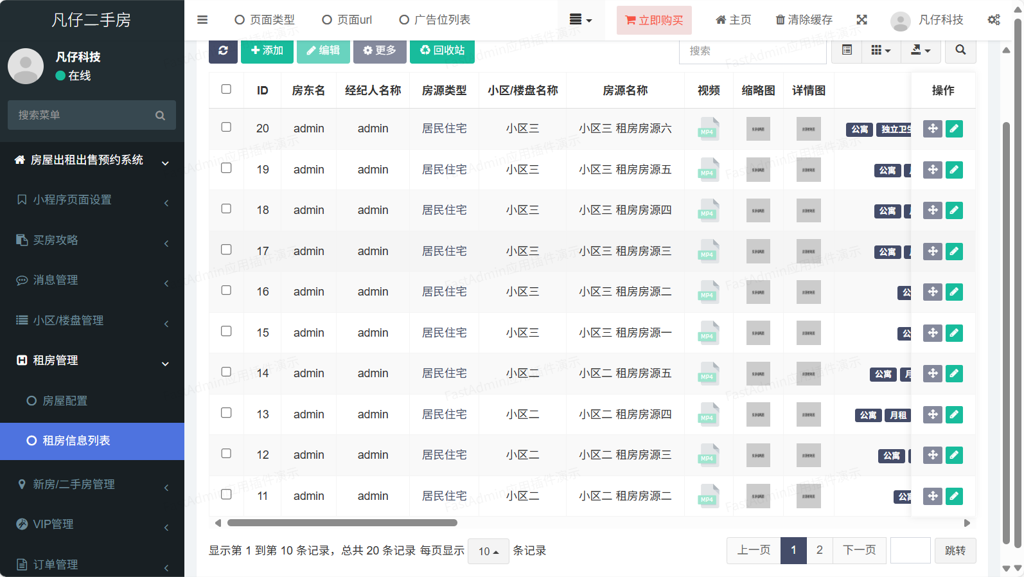The image size is (1024, 577).
Task: Click the green edit pencil for row 20
Action: (954, 129)
